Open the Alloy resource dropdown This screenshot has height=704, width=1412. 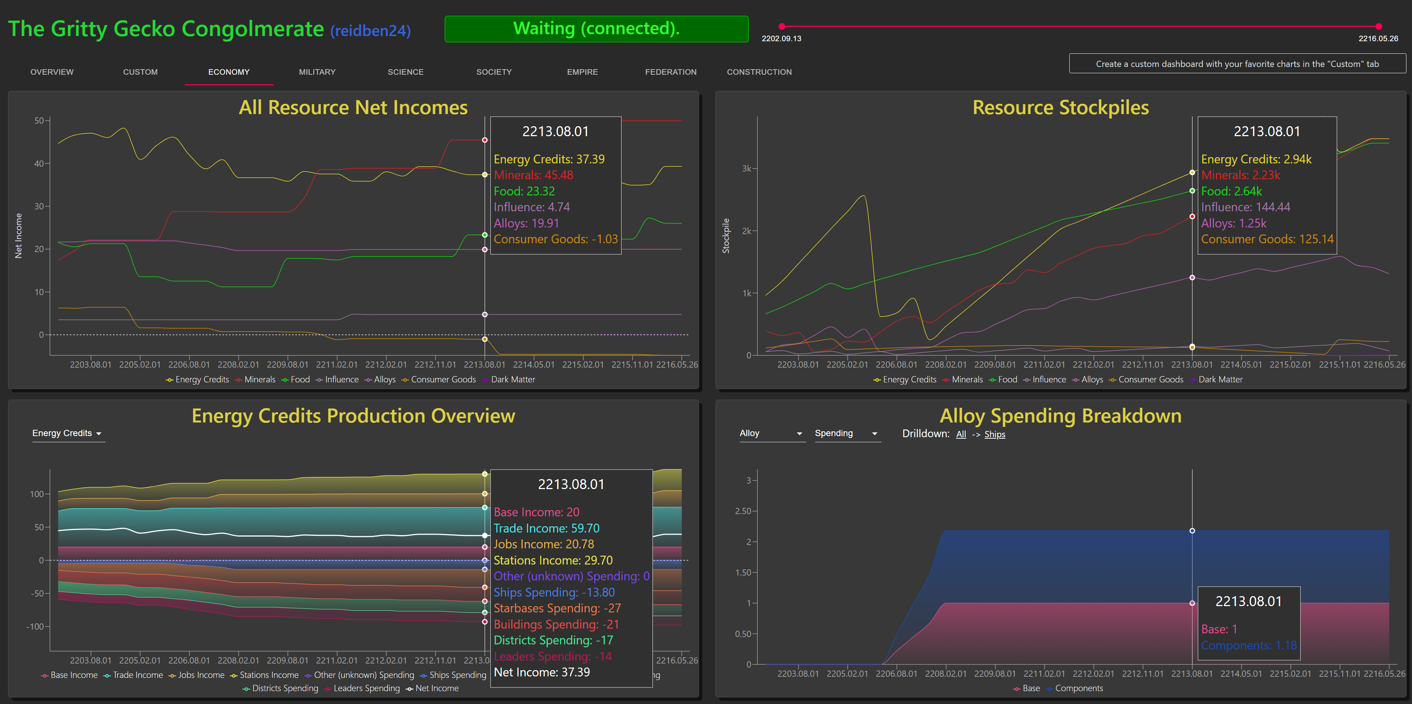pyautogui.click(x=771, y=433)
